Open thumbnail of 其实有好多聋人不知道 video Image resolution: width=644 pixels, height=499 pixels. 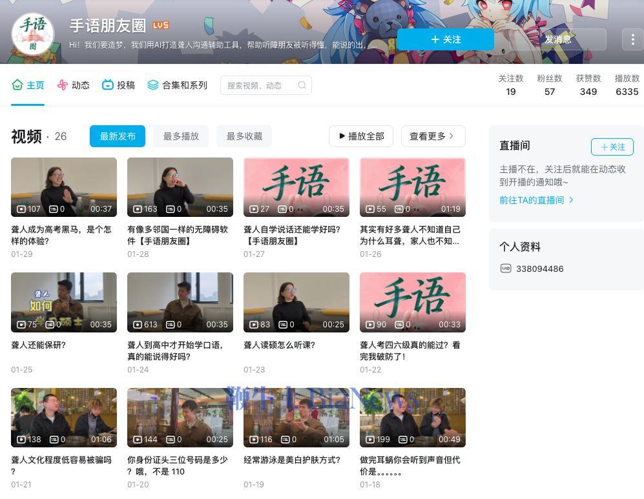412,187
